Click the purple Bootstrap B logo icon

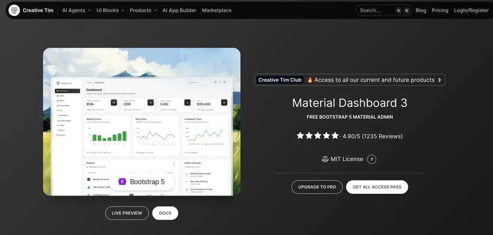point(122,182)
